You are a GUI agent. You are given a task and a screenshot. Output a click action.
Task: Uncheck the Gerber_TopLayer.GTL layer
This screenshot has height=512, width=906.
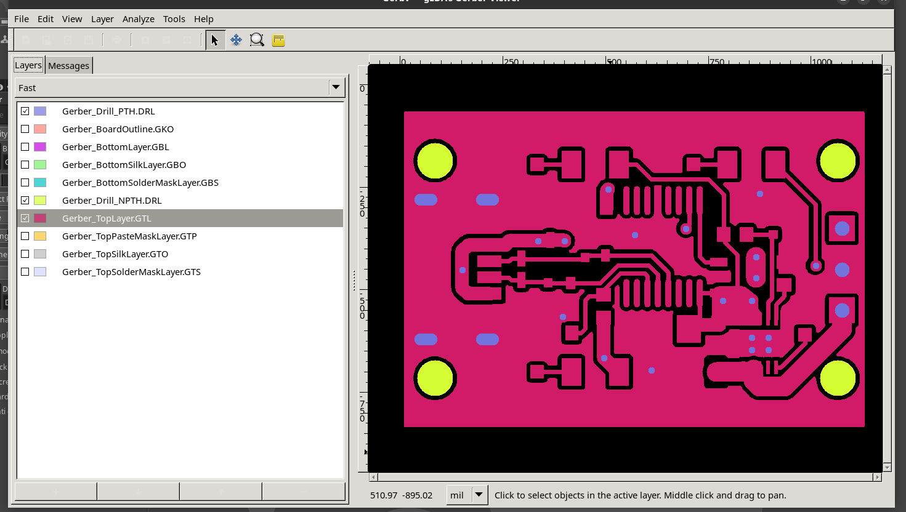coord(25,218)
